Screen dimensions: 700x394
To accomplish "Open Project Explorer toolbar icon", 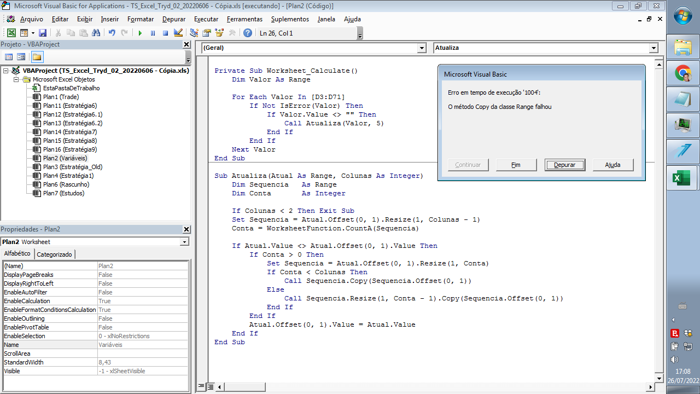I will [194, 33].
